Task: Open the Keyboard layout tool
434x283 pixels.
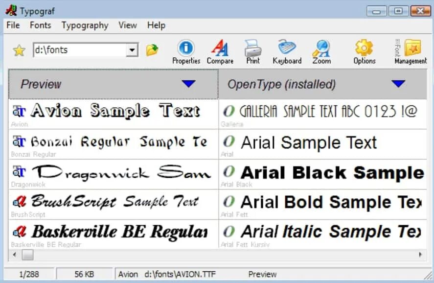Action: pos(287,52)
